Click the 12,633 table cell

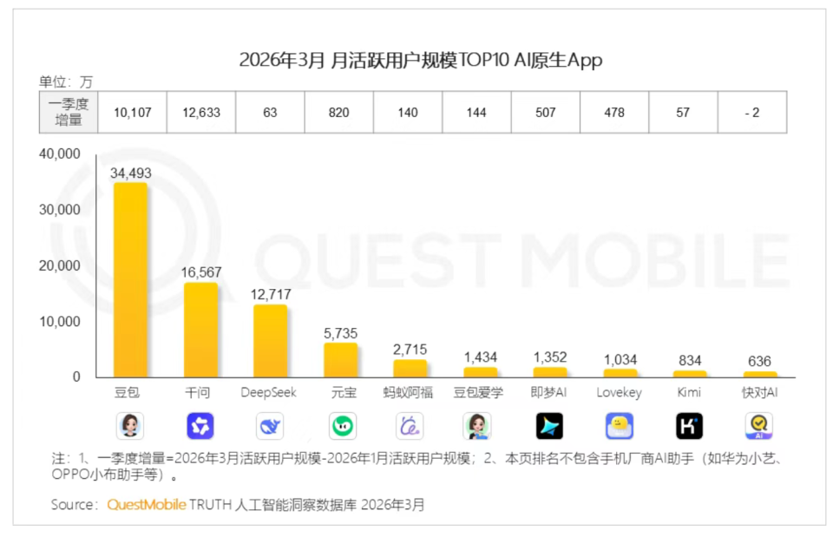(x=201, y=112)
